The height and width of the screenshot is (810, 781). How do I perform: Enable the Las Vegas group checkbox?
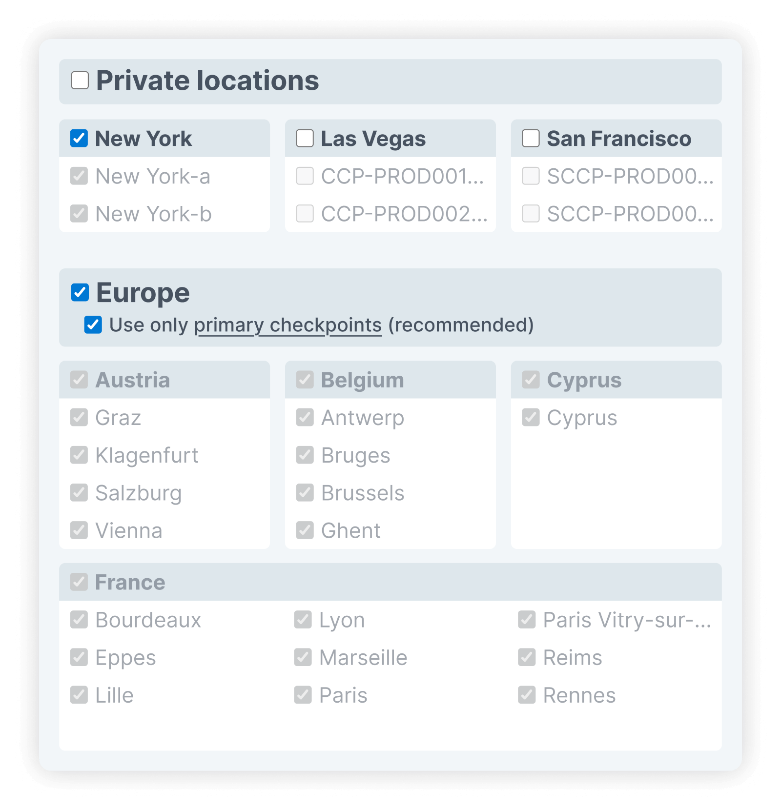pos(305,139)
